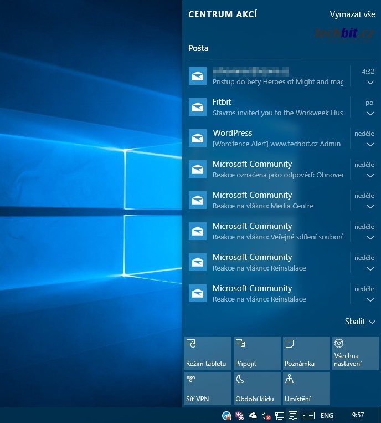Image resolution: width=381 pixels, height=423 pixels.
Task: Toggle Období klidu quiet hours tile
Action: click(x=256, y=389)
